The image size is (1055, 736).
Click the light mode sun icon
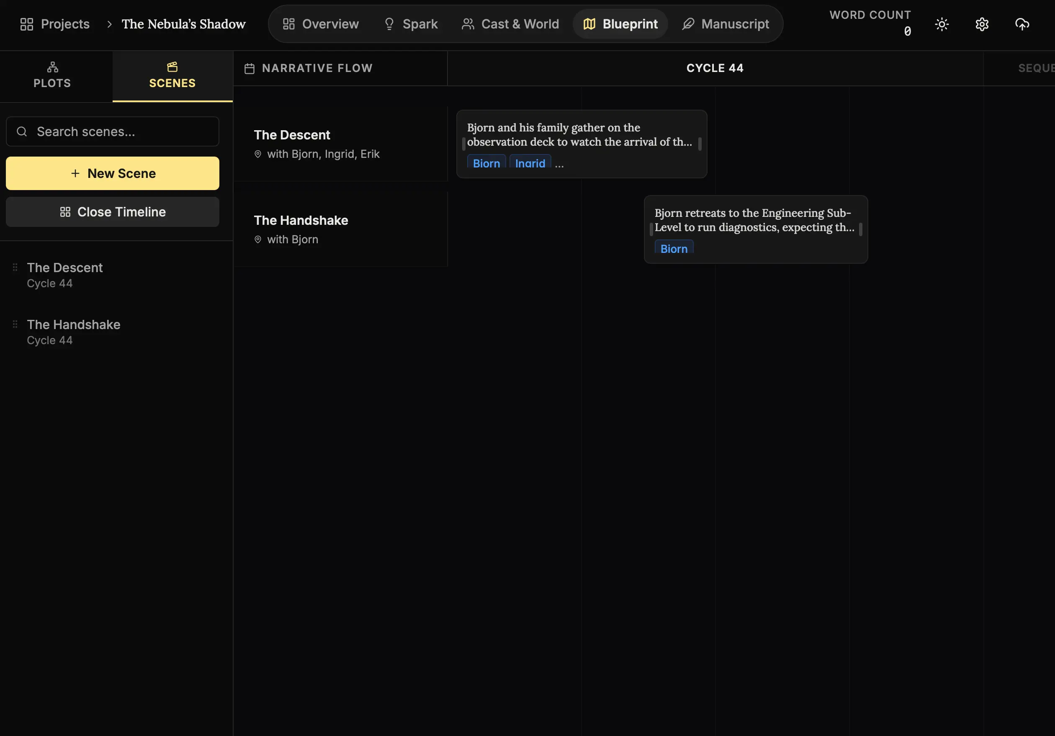[x=942, y=24]
